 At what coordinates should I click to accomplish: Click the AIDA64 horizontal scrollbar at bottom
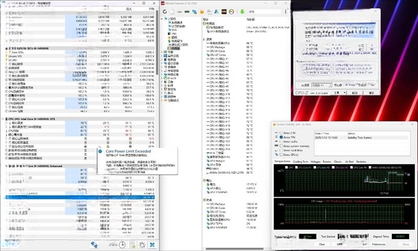pyautogui.click(x=235, y=248)
